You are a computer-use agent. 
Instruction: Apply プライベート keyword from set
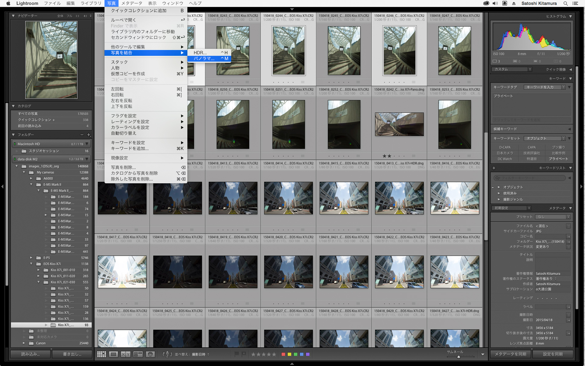pos(558,159)
